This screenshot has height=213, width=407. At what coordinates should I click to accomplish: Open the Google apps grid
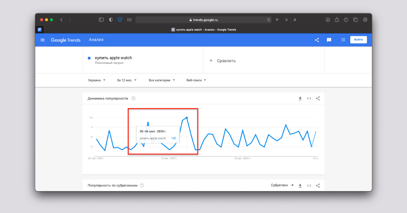click(x=343, y=40)
